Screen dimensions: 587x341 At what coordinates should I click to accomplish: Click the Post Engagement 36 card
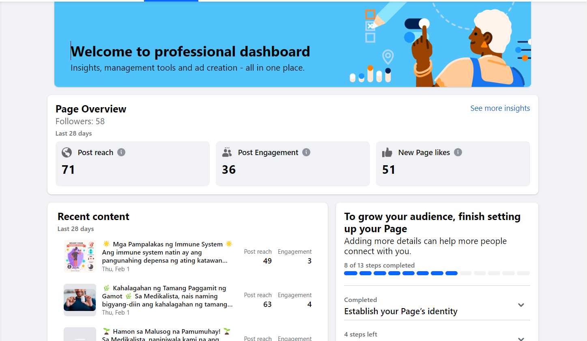click(293, 164)
